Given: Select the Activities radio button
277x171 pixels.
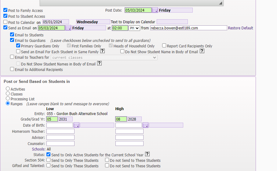Looking at the screenshot, I should 8,89.
